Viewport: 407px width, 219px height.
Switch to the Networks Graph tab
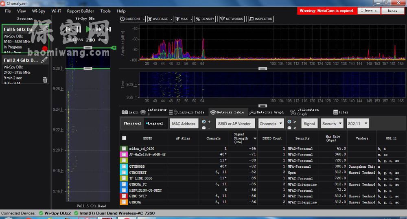266,112
